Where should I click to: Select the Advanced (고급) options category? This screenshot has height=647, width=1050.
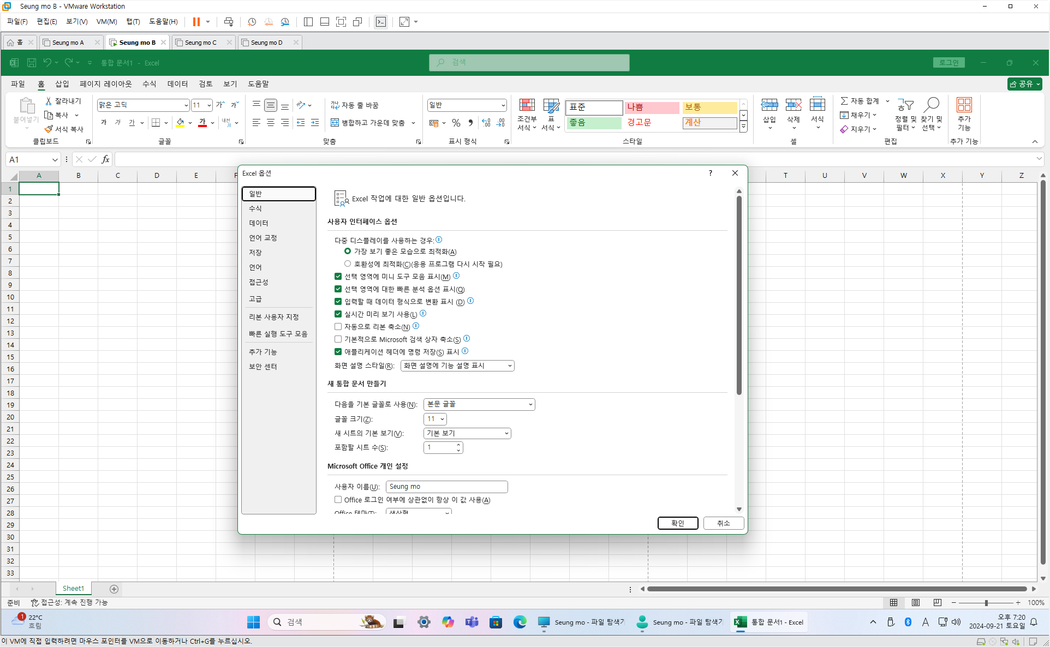pos(255,299)
